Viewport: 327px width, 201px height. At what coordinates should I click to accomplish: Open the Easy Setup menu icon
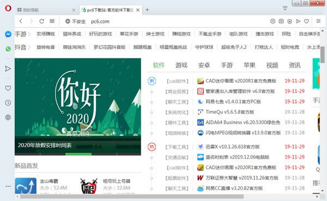[318, 21]
